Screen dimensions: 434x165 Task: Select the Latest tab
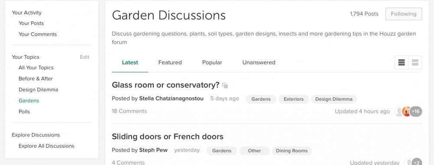pyautogui.click(x=130, y=63)
